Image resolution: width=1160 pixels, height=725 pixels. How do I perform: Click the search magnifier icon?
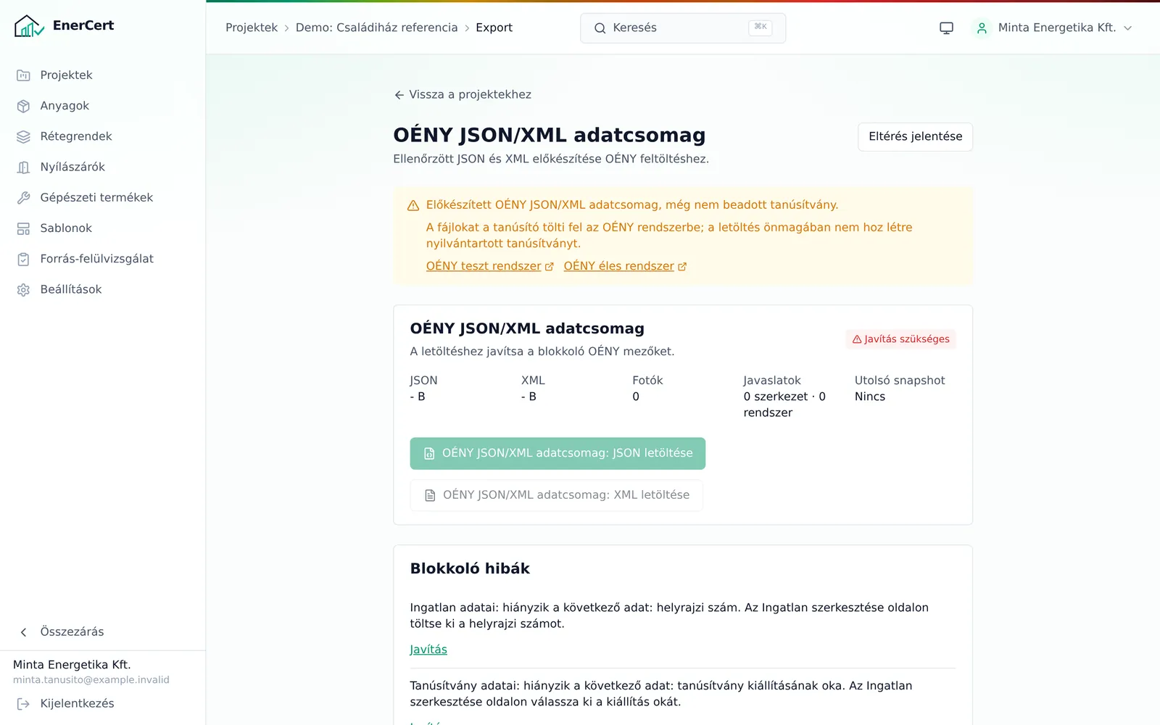(x=600, y=28)
